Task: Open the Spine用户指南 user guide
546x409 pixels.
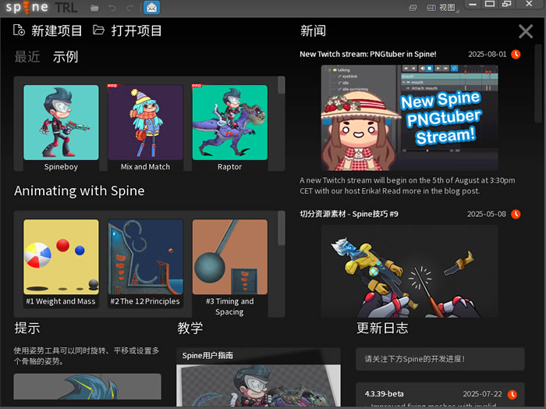Action: pos(208,355)
